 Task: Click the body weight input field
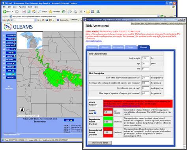[x=146, y=58]
